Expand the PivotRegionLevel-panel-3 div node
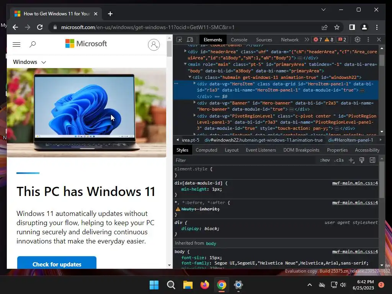This screenshot has height=294, width=392. pyautogui.click(x=194, y=115)
